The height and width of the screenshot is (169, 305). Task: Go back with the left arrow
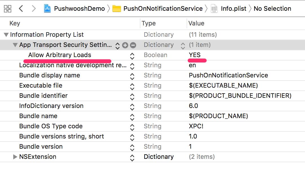click(21, 8)
